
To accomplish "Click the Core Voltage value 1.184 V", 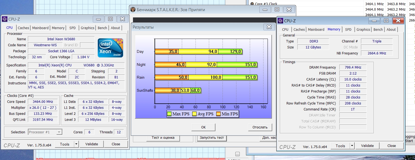I will [x=83, y=57].
